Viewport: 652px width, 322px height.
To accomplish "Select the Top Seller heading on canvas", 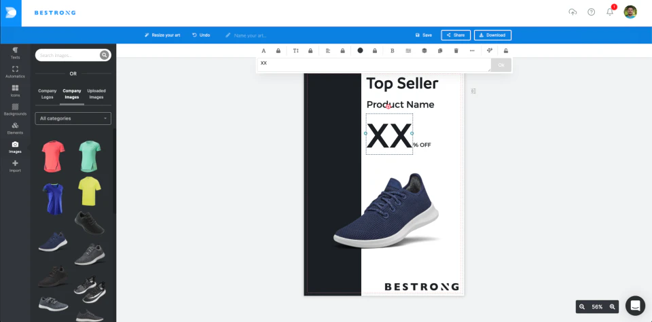I will pos(402,84).
